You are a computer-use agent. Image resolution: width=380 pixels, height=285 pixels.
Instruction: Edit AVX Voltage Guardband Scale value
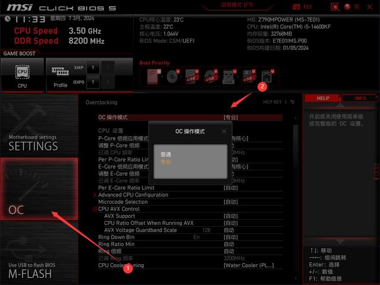pos(229,230)
